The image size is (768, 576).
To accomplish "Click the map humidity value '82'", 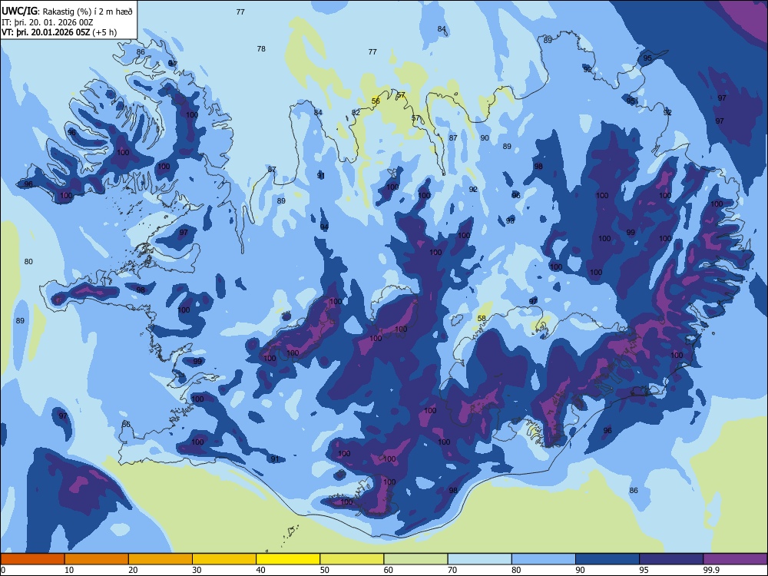I will tap(356, 113).
